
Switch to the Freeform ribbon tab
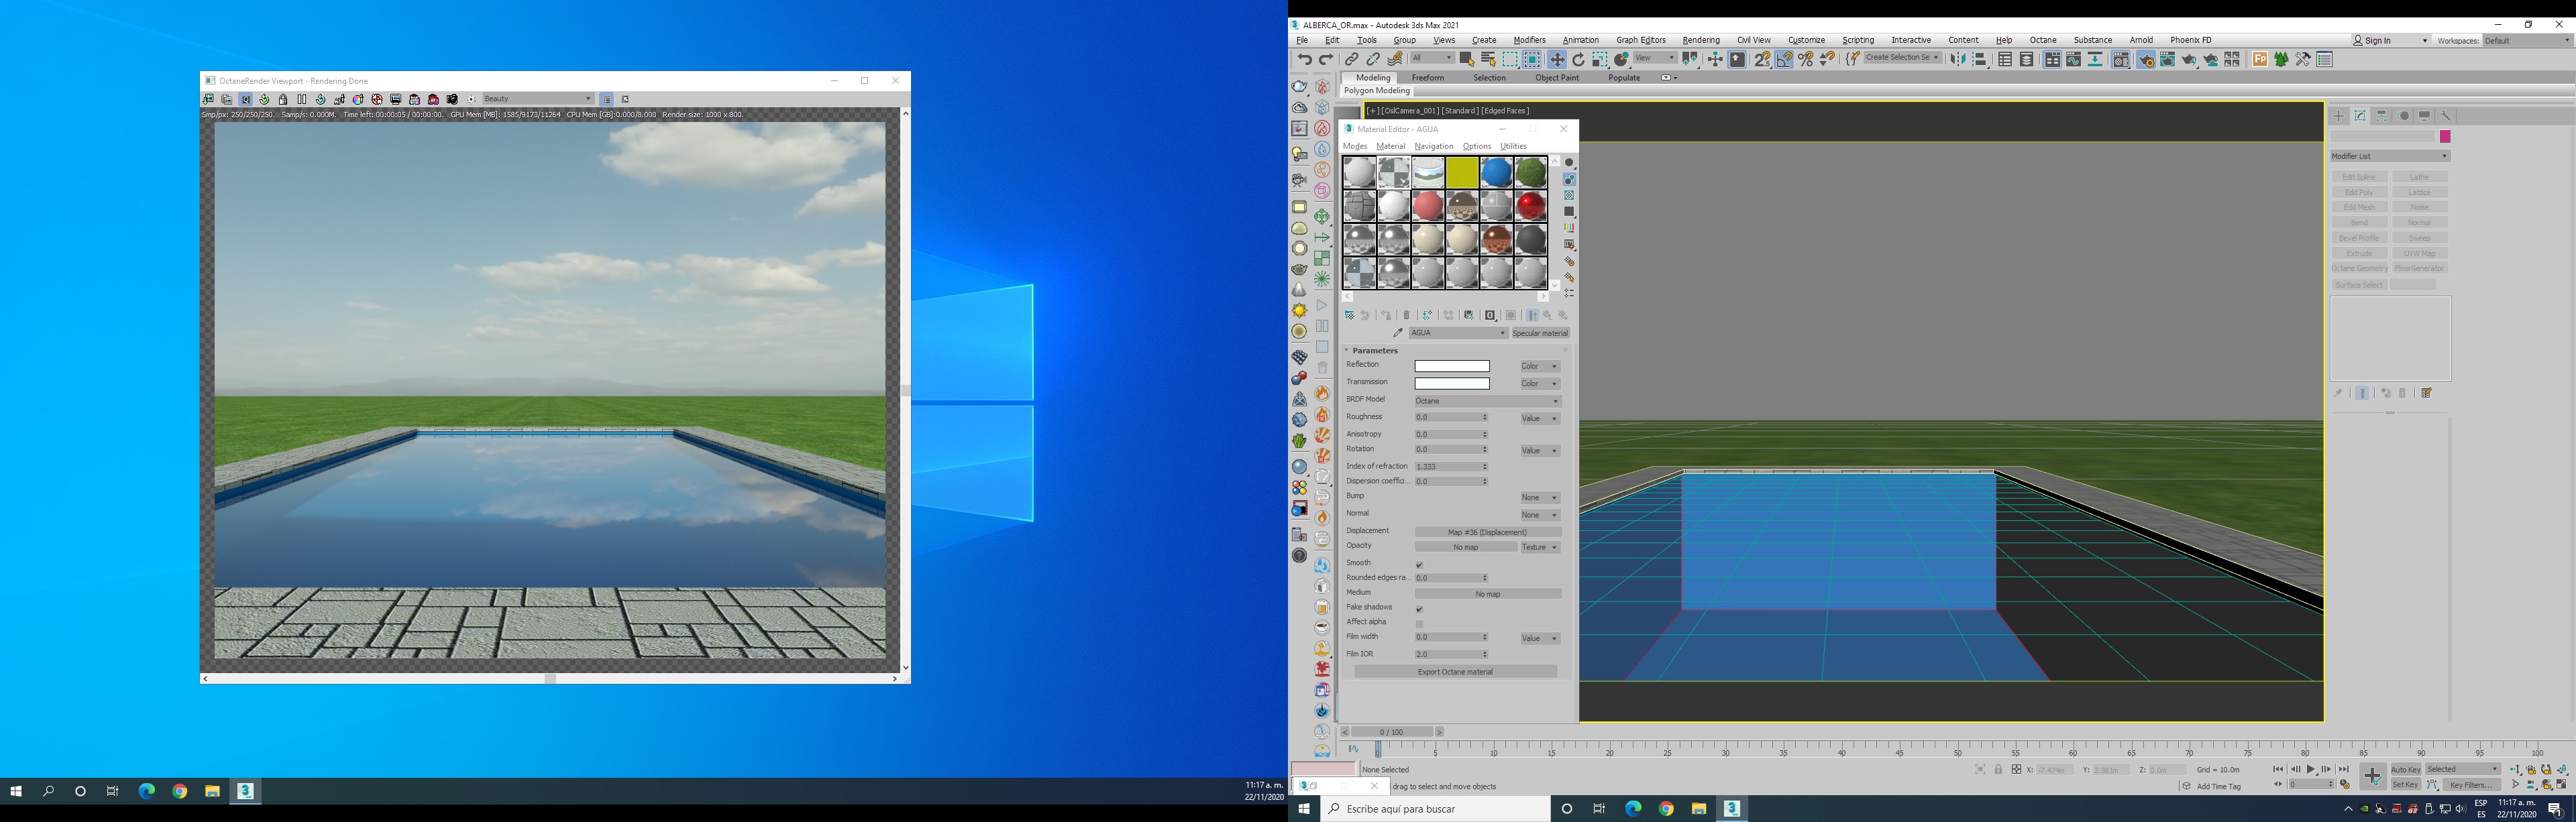(1427, 78)
